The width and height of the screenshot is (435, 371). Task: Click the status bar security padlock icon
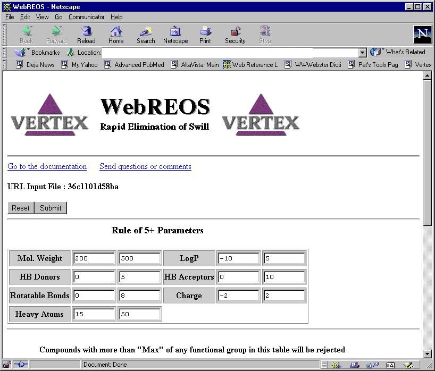click(x=7, y=364)
